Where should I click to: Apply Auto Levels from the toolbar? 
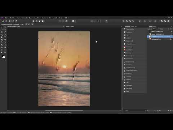pyautogui.click(x=33, y=21)
